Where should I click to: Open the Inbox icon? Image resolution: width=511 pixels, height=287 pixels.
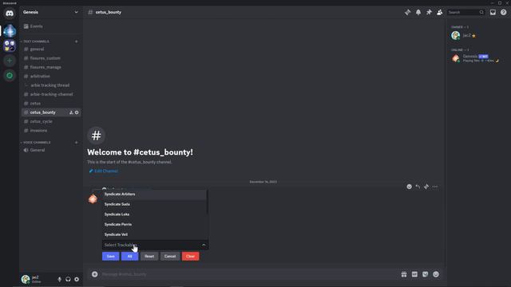click(x=493, y=12)
